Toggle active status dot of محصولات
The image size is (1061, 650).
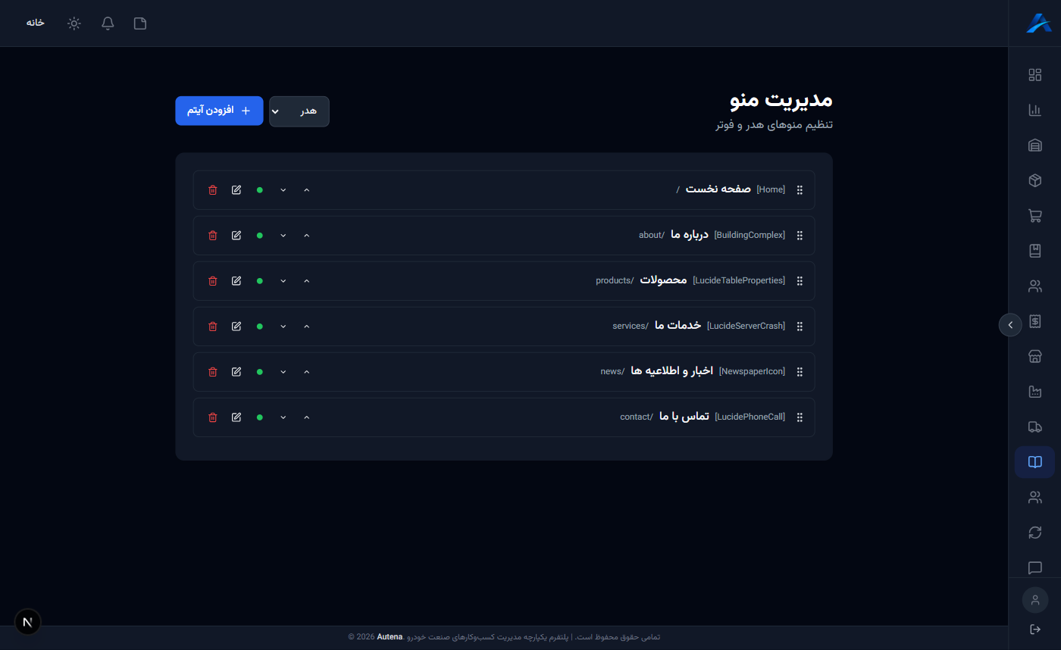click(260, 281)
